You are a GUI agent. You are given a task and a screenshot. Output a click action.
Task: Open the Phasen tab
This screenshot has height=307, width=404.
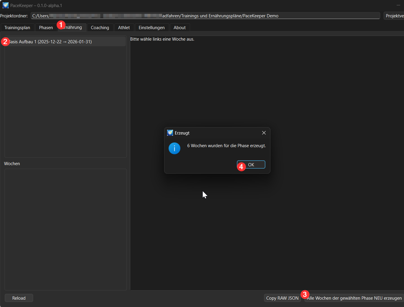(x=46, y=28)
